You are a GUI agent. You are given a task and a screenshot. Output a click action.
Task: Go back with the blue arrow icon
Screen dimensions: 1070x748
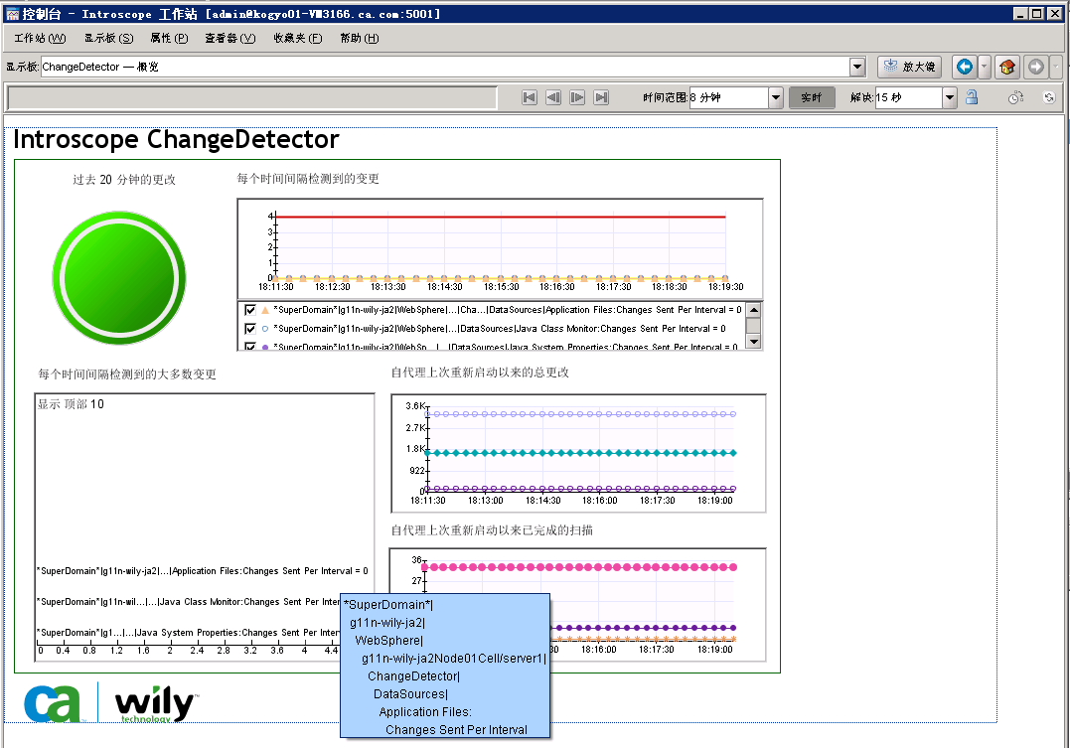coord(965,67)
